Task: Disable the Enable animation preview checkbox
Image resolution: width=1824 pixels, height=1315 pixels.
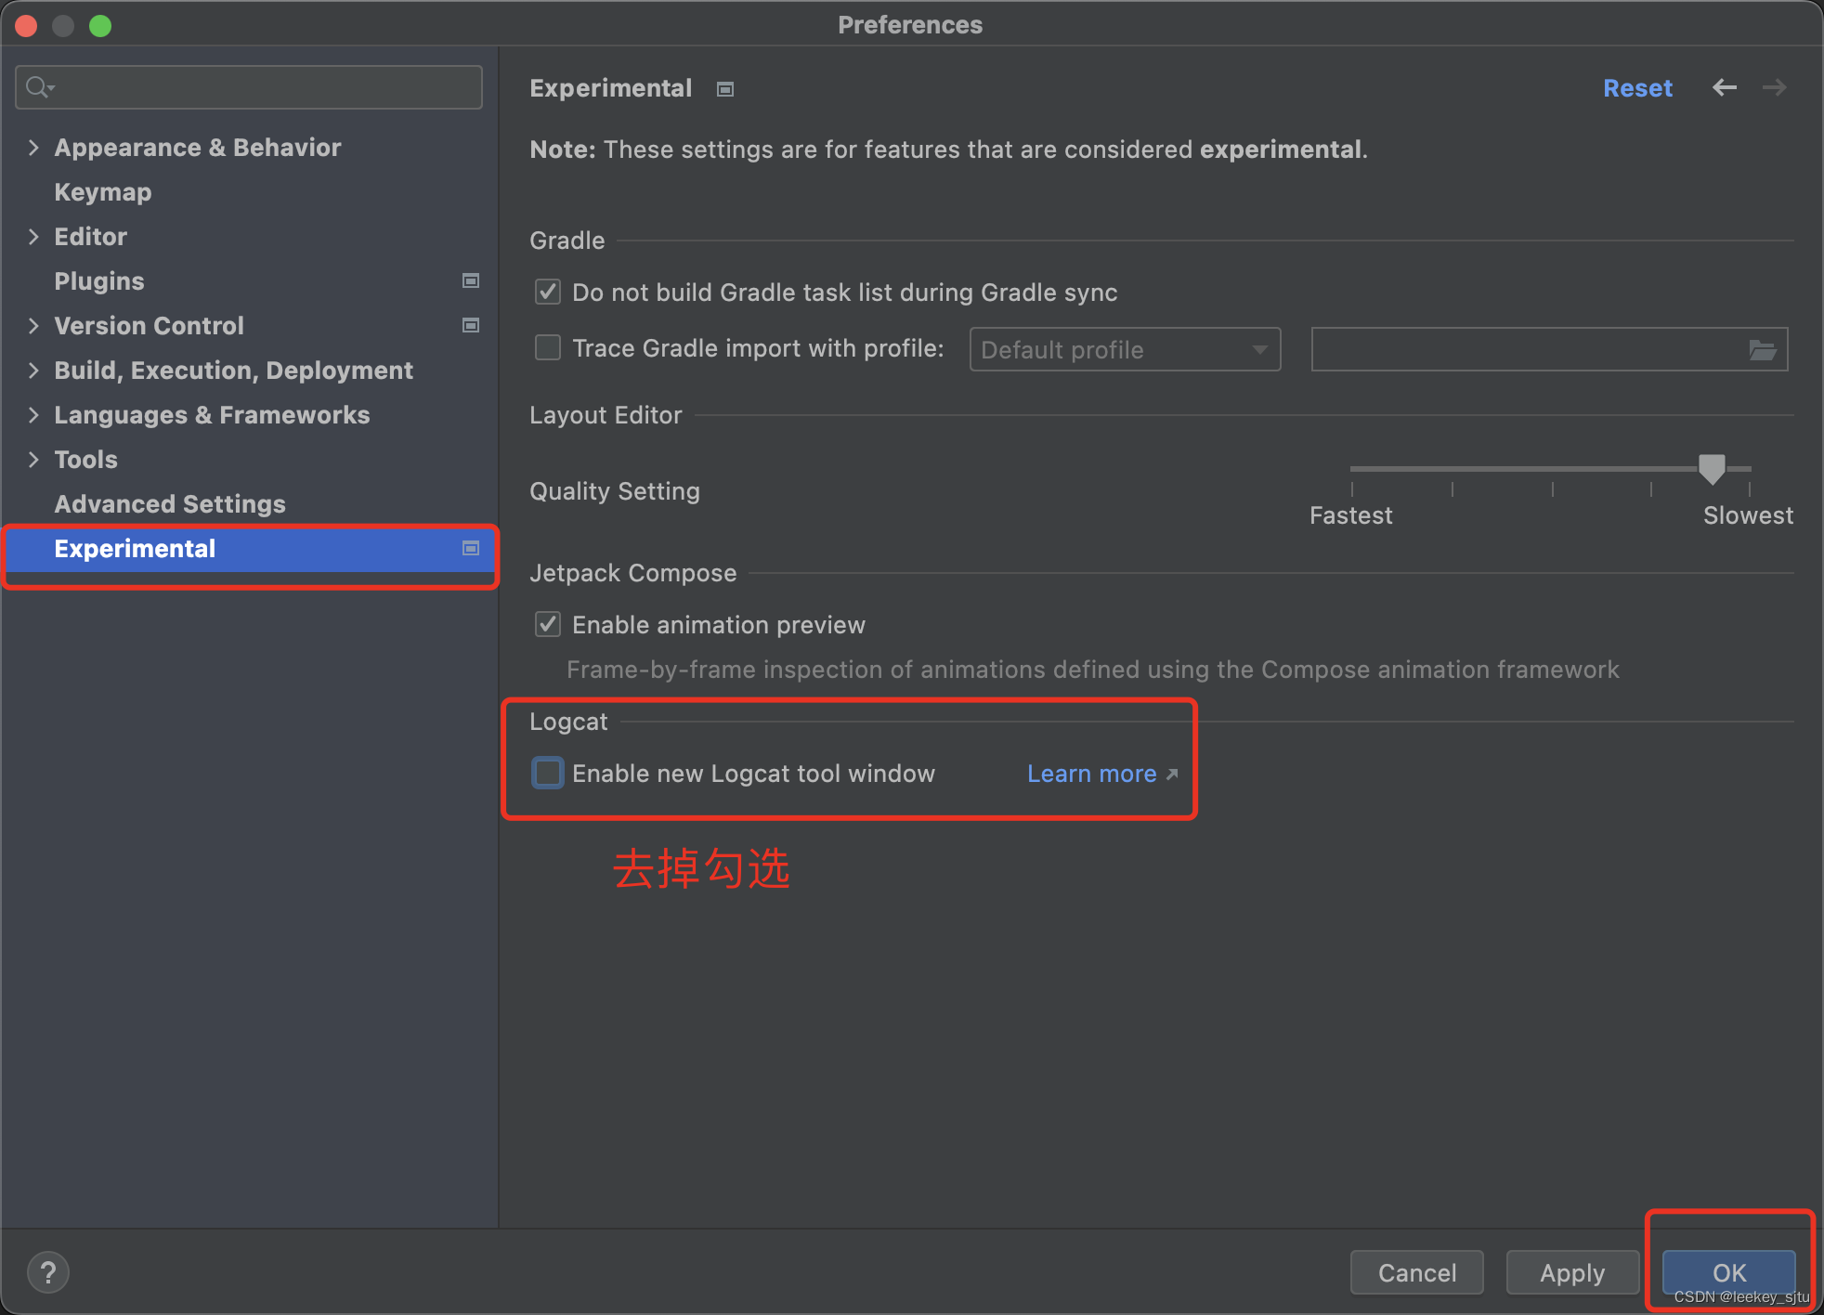Action: (547, 624)
